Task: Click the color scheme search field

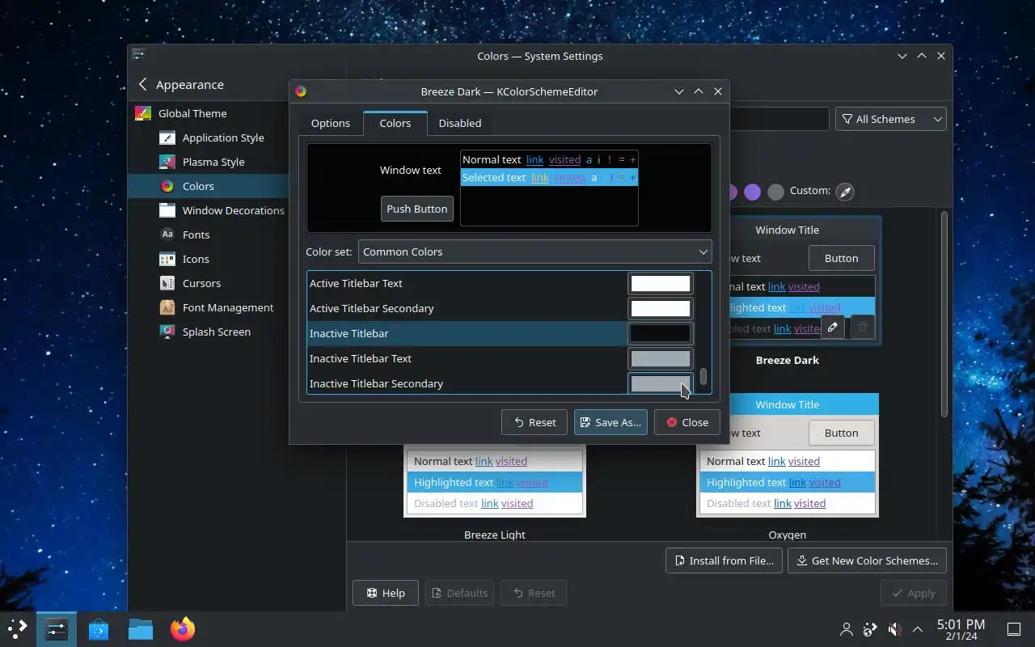Action: click(779, 119)
